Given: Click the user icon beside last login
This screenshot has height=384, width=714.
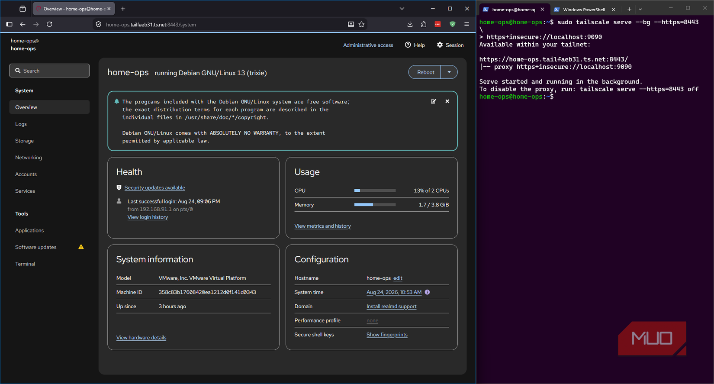Looking at the screenshot, I should [119, 201].
